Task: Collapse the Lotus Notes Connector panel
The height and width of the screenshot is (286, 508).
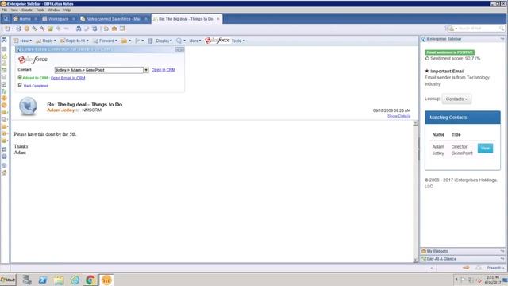Action: tap(179, 49)
